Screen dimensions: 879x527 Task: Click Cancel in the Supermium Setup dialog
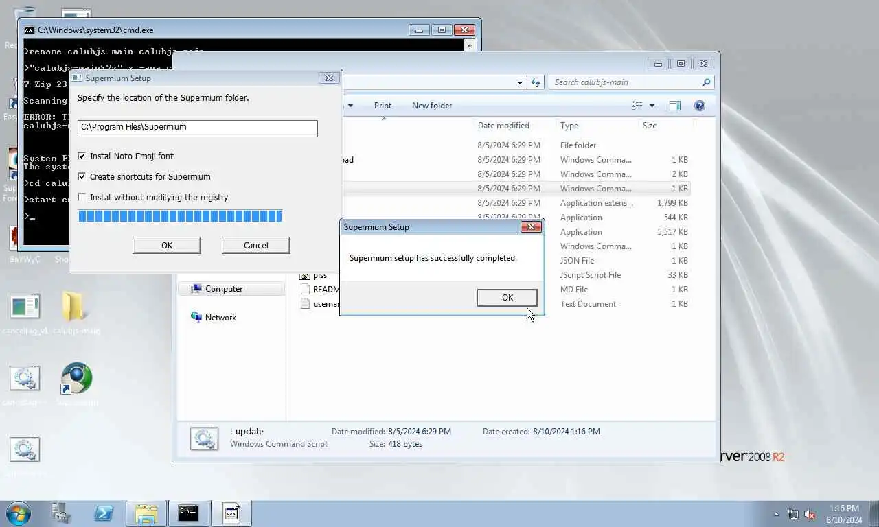[256, 245]
